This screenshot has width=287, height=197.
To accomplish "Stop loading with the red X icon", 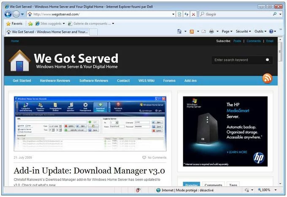I will point(193,14).
